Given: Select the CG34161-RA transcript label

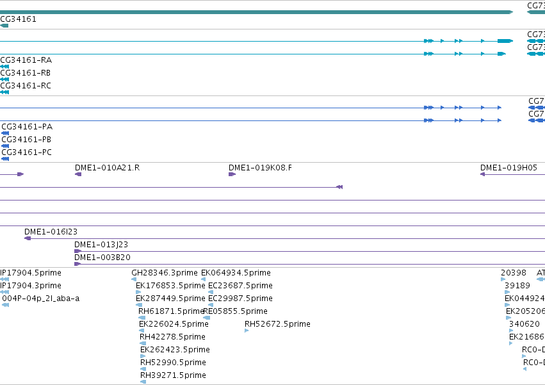Looking at the screenshot, I should (x=26, y=60).
